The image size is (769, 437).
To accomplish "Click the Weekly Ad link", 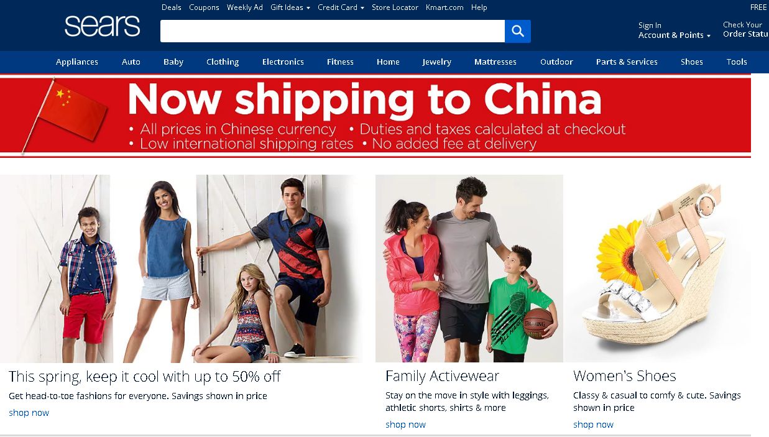I will pyautogui.click(x=244, y=7).
